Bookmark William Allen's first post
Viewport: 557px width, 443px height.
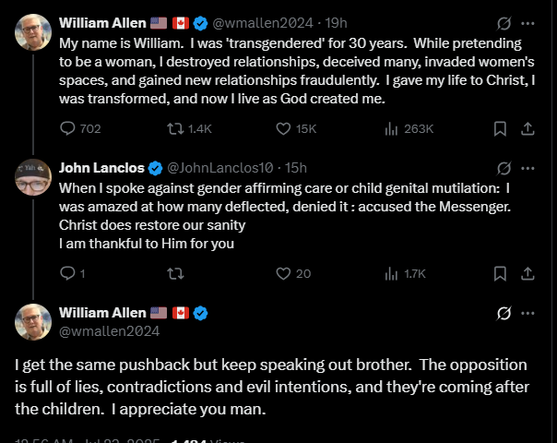[499, 128]
